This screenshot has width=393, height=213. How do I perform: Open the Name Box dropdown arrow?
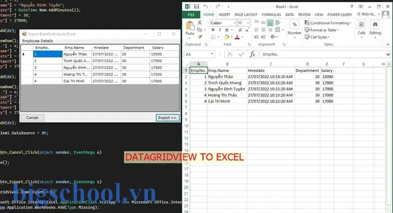[x=212, y=54]
